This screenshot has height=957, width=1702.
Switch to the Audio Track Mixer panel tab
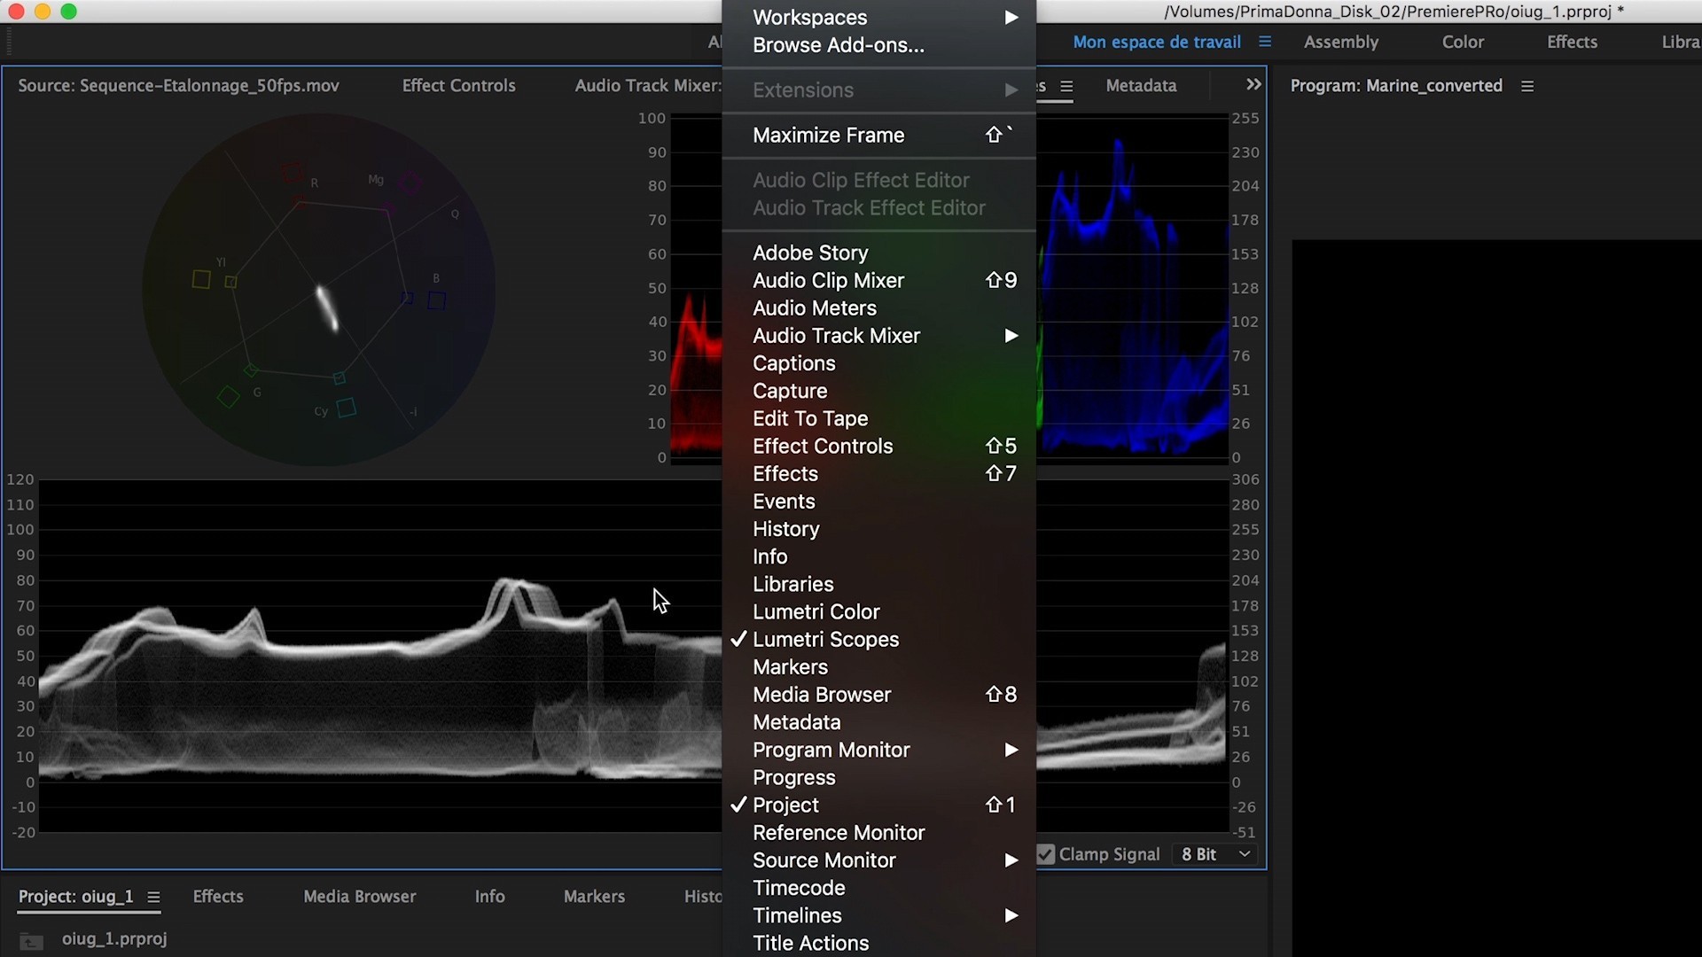point(648,86)
